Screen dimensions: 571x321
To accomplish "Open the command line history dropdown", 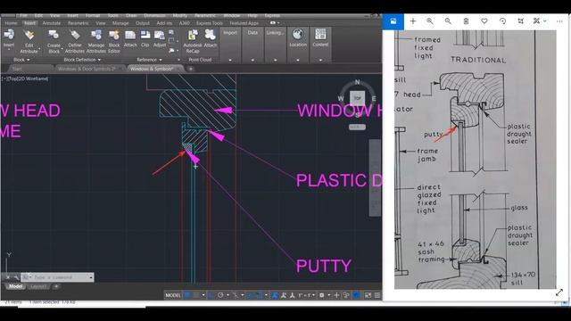I will 91,277.
